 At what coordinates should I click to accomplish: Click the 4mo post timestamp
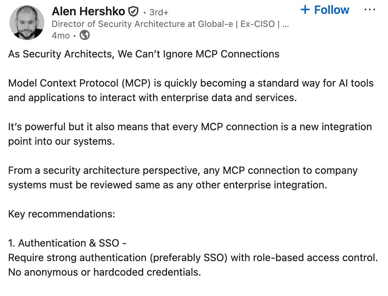(60, 35)
